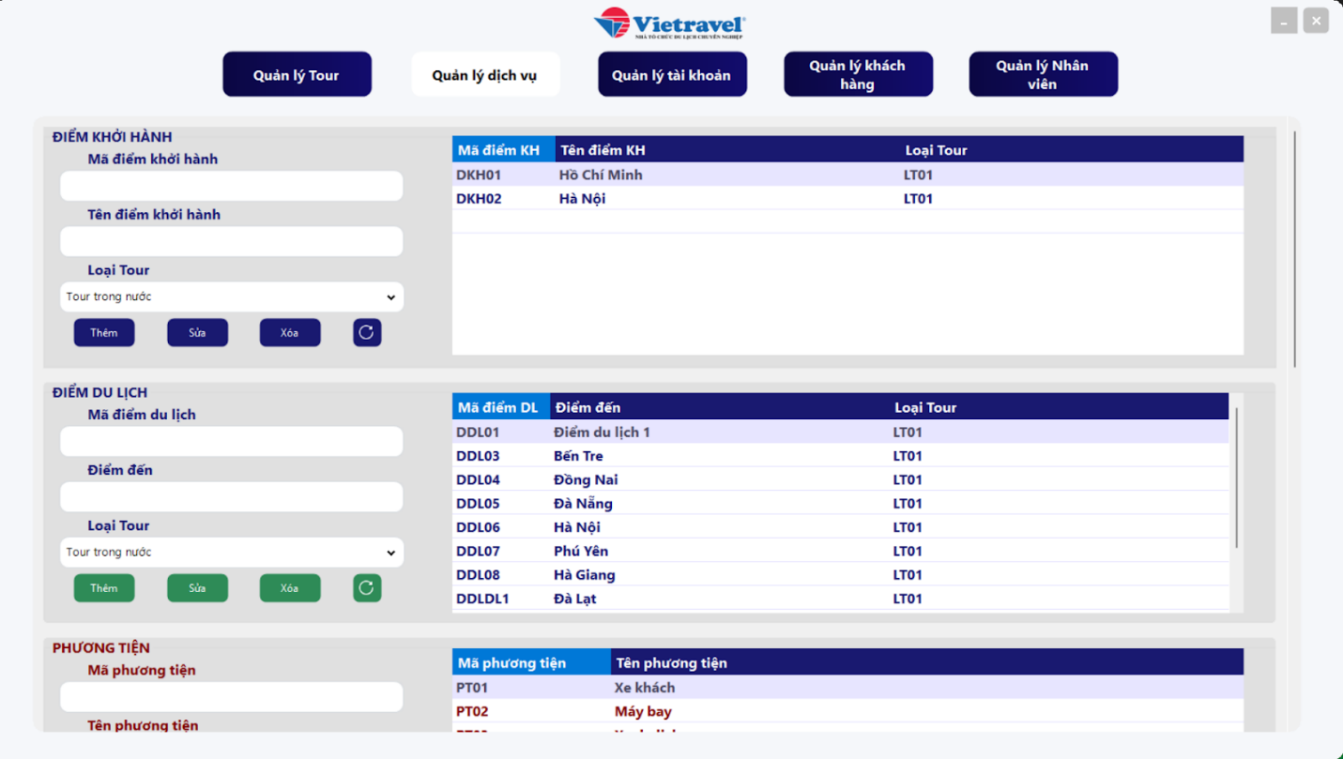Open the Loại Tour dropdown under Điểm khởi hành
The width and height of the screenshot is (1343, 759).
[x=232, y=296]
